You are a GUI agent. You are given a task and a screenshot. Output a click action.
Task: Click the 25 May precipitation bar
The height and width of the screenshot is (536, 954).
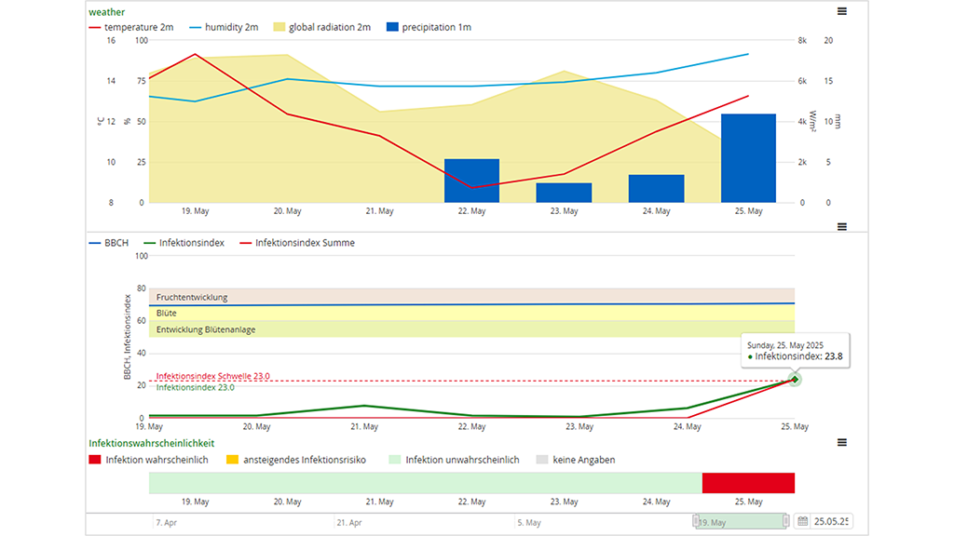click(x=748, y=158)
